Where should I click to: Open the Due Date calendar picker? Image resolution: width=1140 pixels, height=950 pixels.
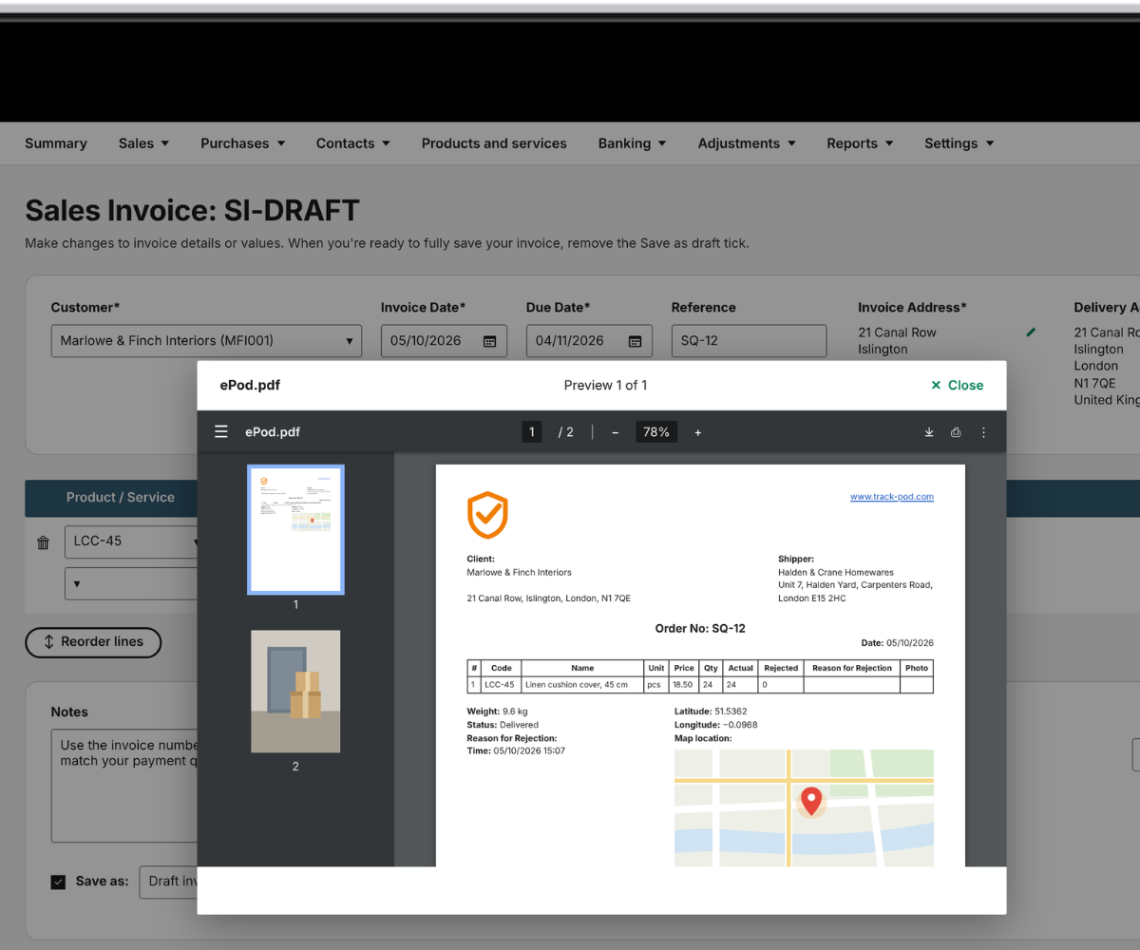point(636,341)
